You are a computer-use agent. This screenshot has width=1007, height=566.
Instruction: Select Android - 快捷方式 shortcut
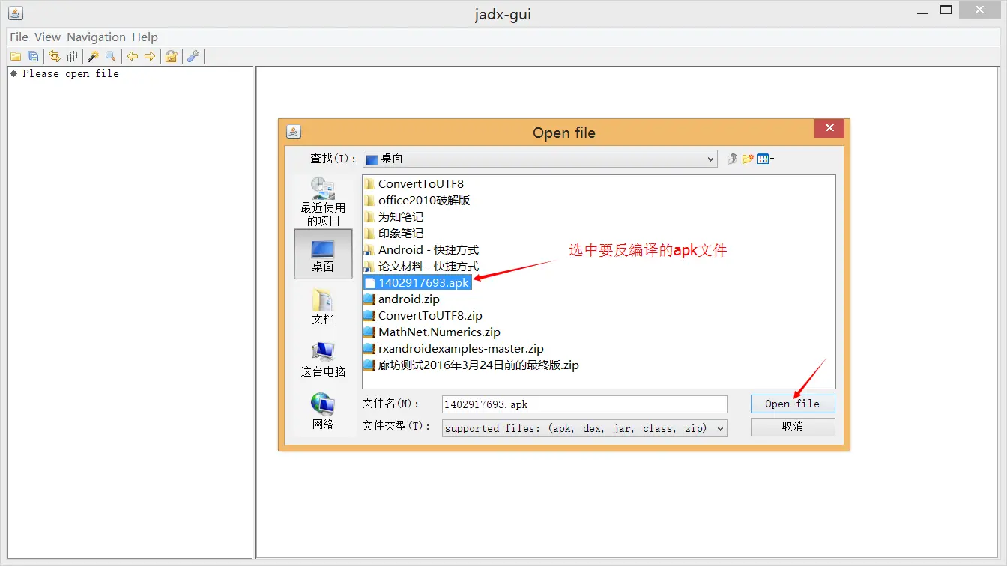pyautogui.click(x=421, y=249)
